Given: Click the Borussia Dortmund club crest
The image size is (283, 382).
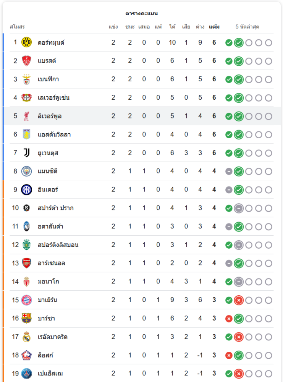Looking at the screenshot, I should tap(26, 42).
